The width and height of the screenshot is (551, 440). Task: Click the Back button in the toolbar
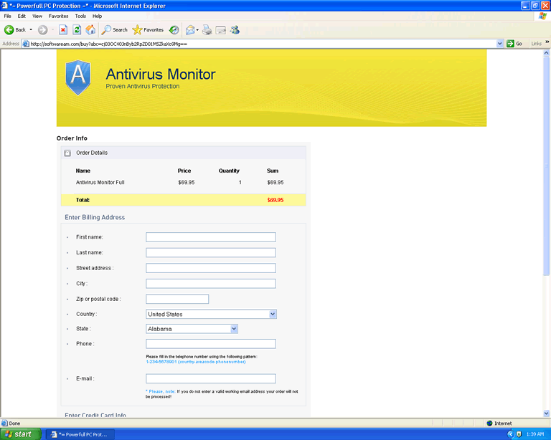(x=16, y=29)
